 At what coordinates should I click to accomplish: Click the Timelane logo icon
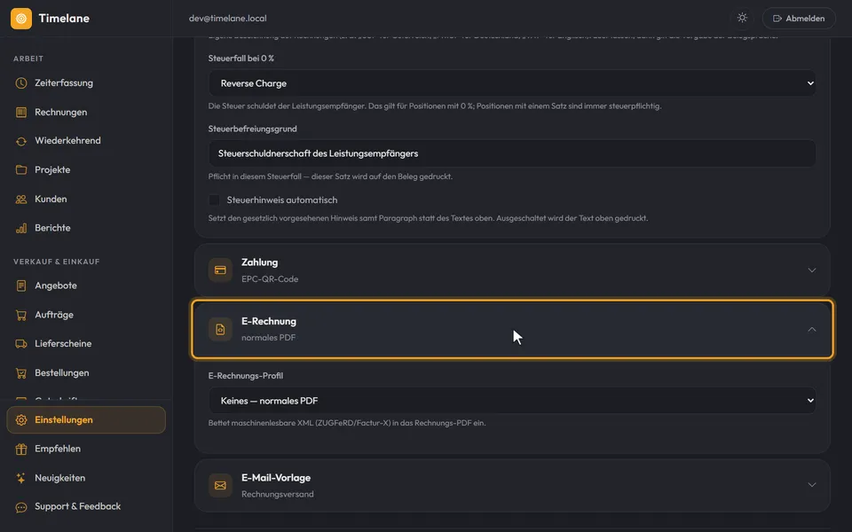(21, 19)
